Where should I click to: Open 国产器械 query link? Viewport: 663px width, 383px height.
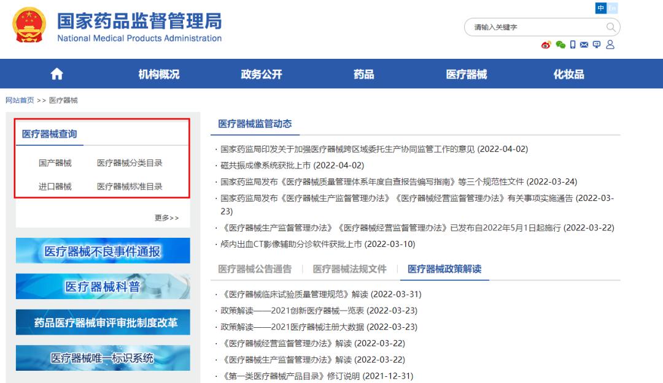(x=55, y=163)
